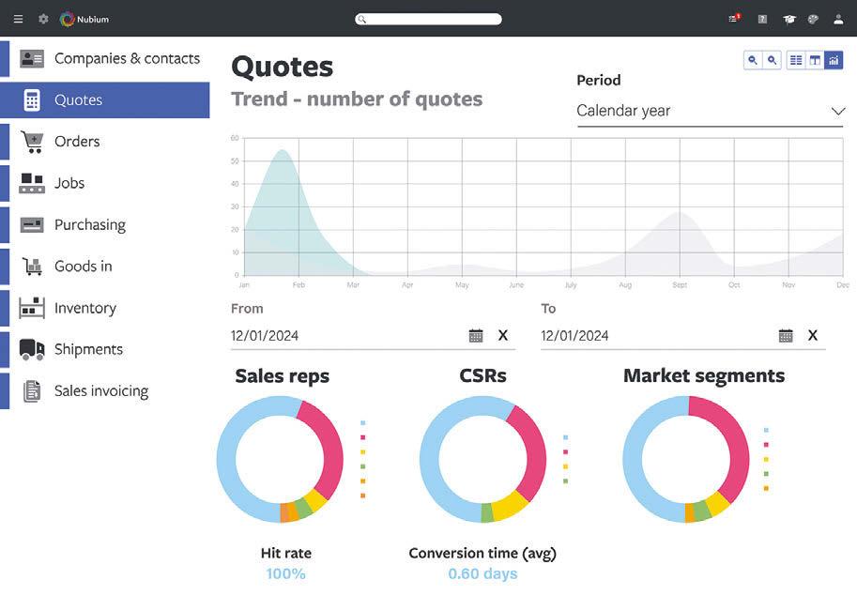857x610 pixels.
Task: Open the From date calendar picker
Action: (476, 335)
